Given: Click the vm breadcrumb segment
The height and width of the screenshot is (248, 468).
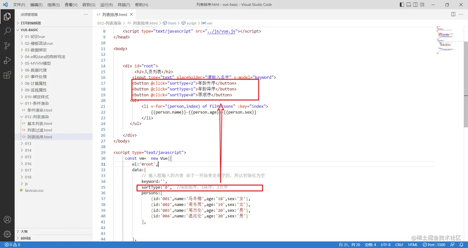Looking at the screenshot, I should 207,23.
